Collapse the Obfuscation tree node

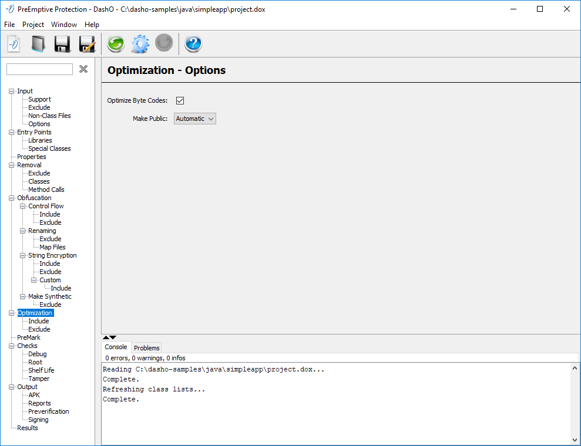11,198
